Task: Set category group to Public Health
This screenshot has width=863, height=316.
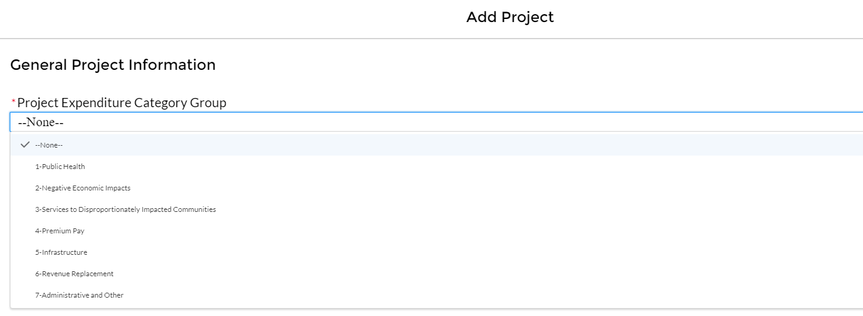Action: tap(60, 167)
